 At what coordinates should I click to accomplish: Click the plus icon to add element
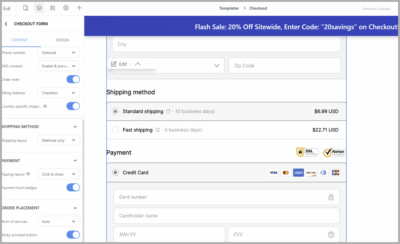tap(79, 8)
